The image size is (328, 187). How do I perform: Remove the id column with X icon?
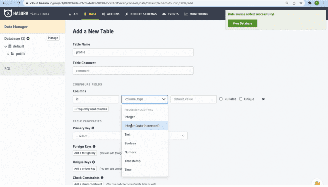tap(263, 99)
